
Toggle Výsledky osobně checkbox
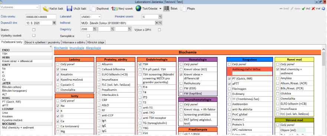(x=34, y=36)
